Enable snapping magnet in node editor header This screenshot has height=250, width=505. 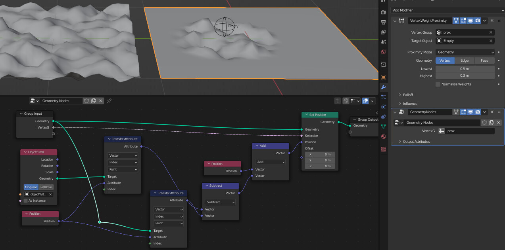(x=346, y=100)
